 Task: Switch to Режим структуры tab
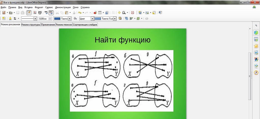click(x=31, y=25)
